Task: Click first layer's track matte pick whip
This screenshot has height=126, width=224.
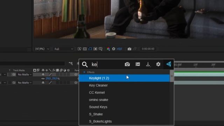Action: click(14, 75)
